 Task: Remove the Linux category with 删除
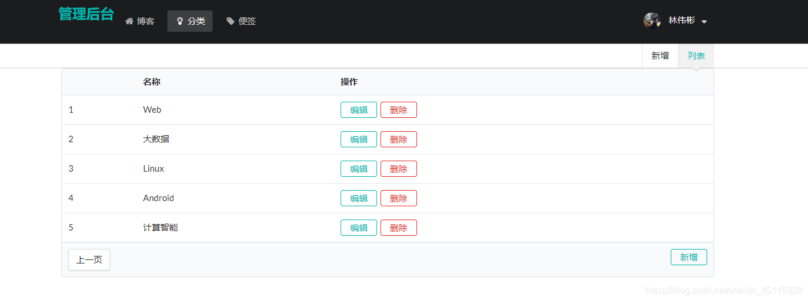click(398, 169)
